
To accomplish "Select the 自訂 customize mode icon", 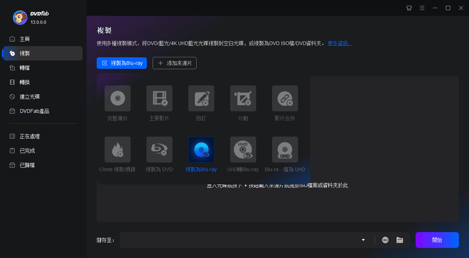I will coord(201,98).
